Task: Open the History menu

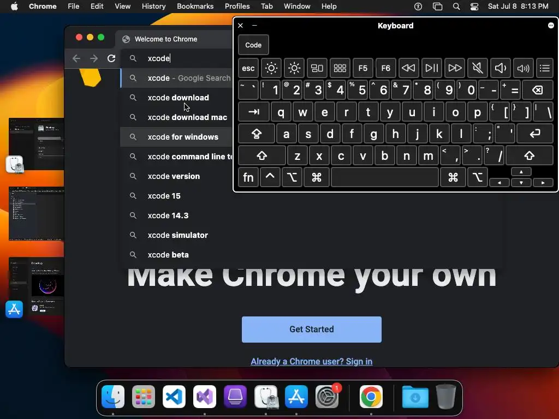Action: click(x=153, y=7)
